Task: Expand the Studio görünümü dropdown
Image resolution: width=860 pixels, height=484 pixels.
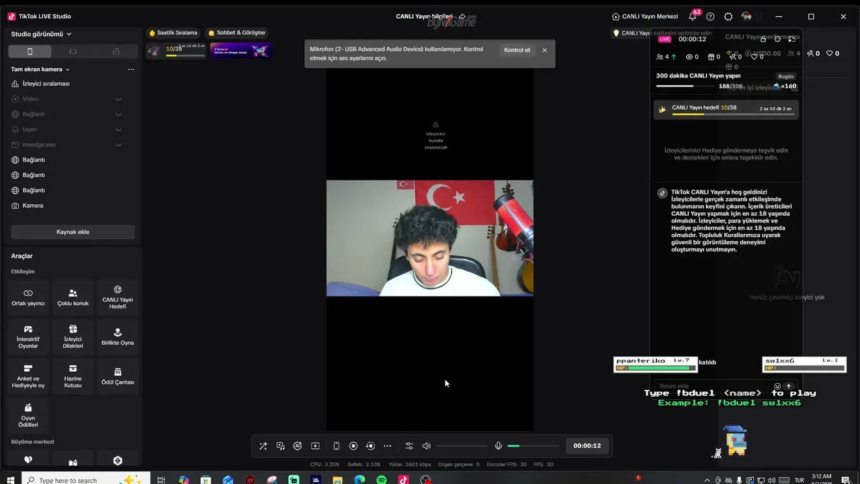Action: (x=41, y=34)
